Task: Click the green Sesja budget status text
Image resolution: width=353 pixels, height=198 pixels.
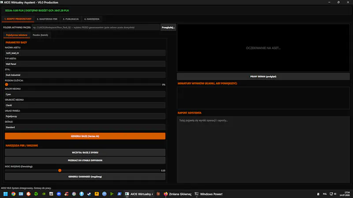Action: coord(37,11)
